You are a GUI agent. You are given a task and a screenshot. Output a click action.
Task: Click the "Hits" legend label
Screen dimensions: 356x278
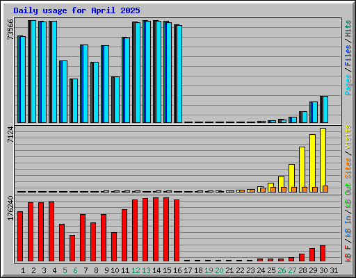(x=348, y=28)
